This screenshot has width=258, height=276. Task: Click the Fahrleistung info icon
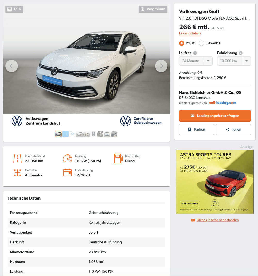(241, 53)
